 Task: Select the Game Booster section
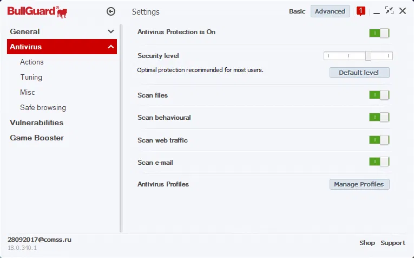point(37,138)
